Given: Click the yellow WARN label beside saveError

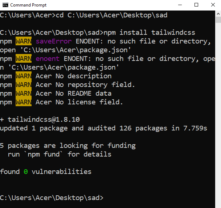Looking at the screenshot, I should coord(24,41).
